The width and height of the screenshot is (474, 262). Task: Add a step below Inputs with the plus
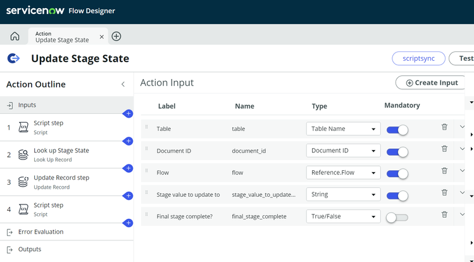click(x=128, y=114)
